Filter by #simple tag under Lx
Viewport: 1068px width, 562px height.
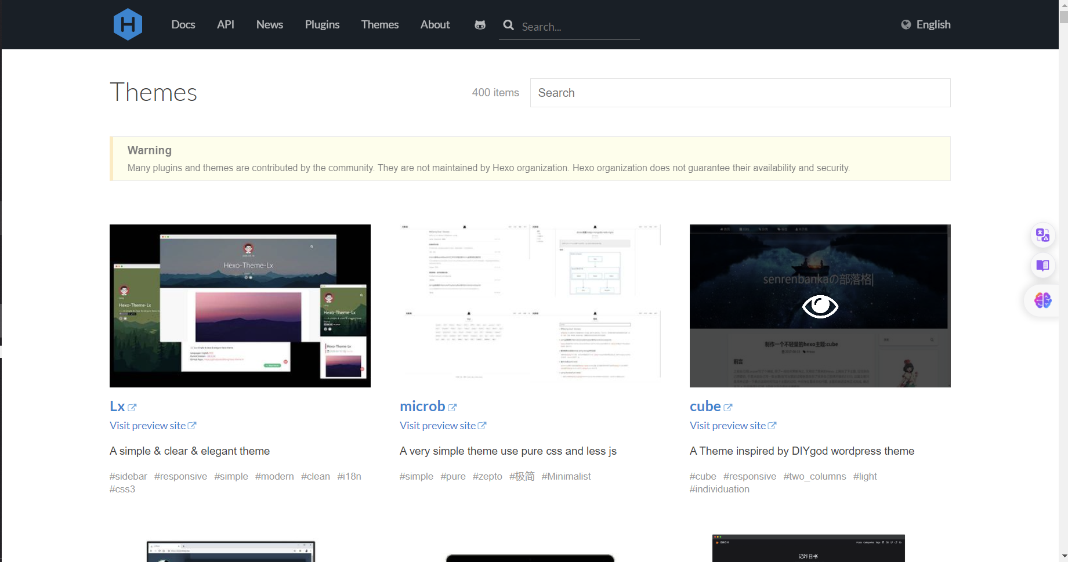coord(231,476)
